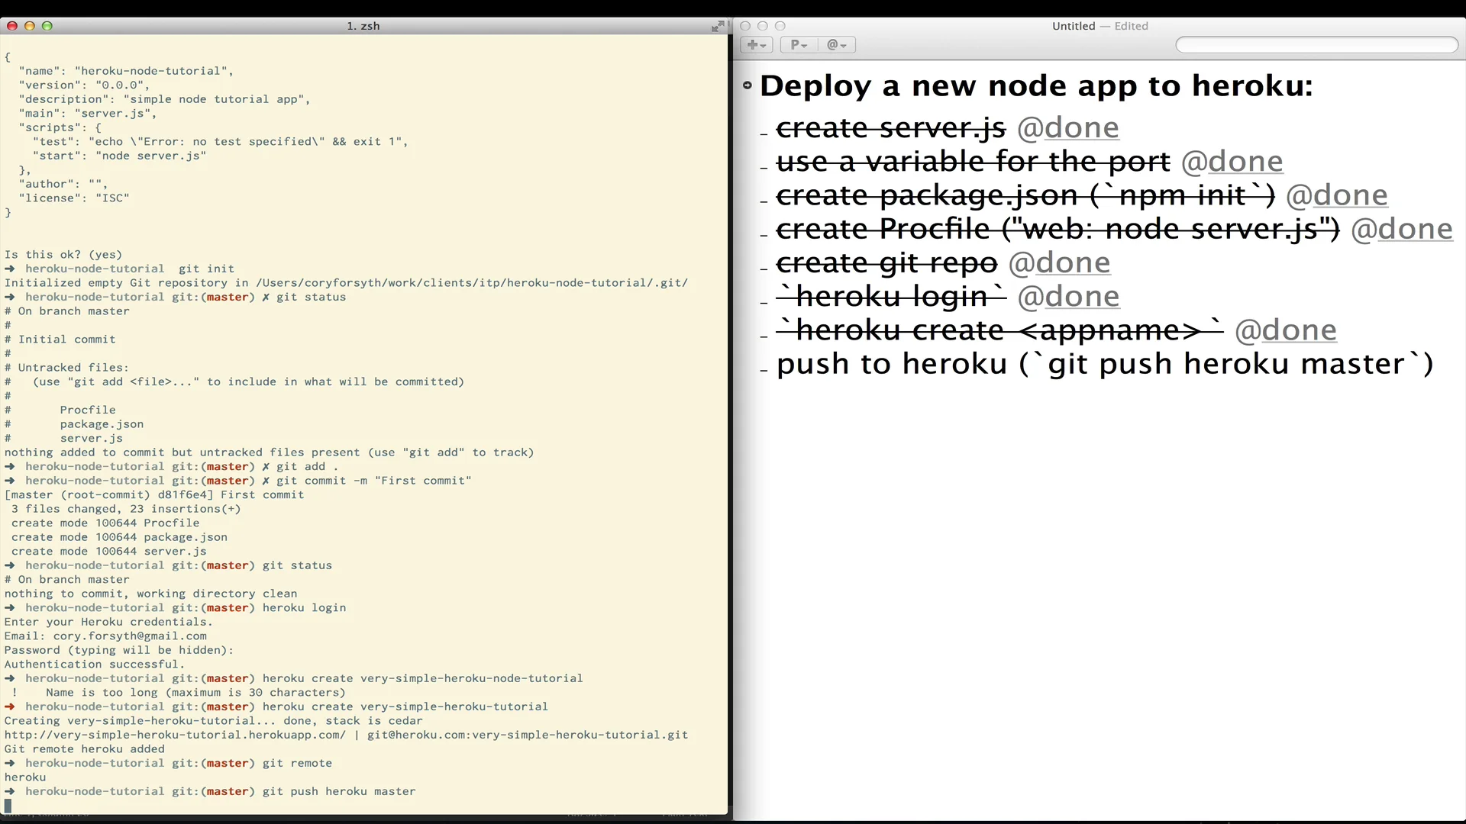Click the '"start": "node server.js"' JSON line
The image size is (1466, 824).
[119, 156]
